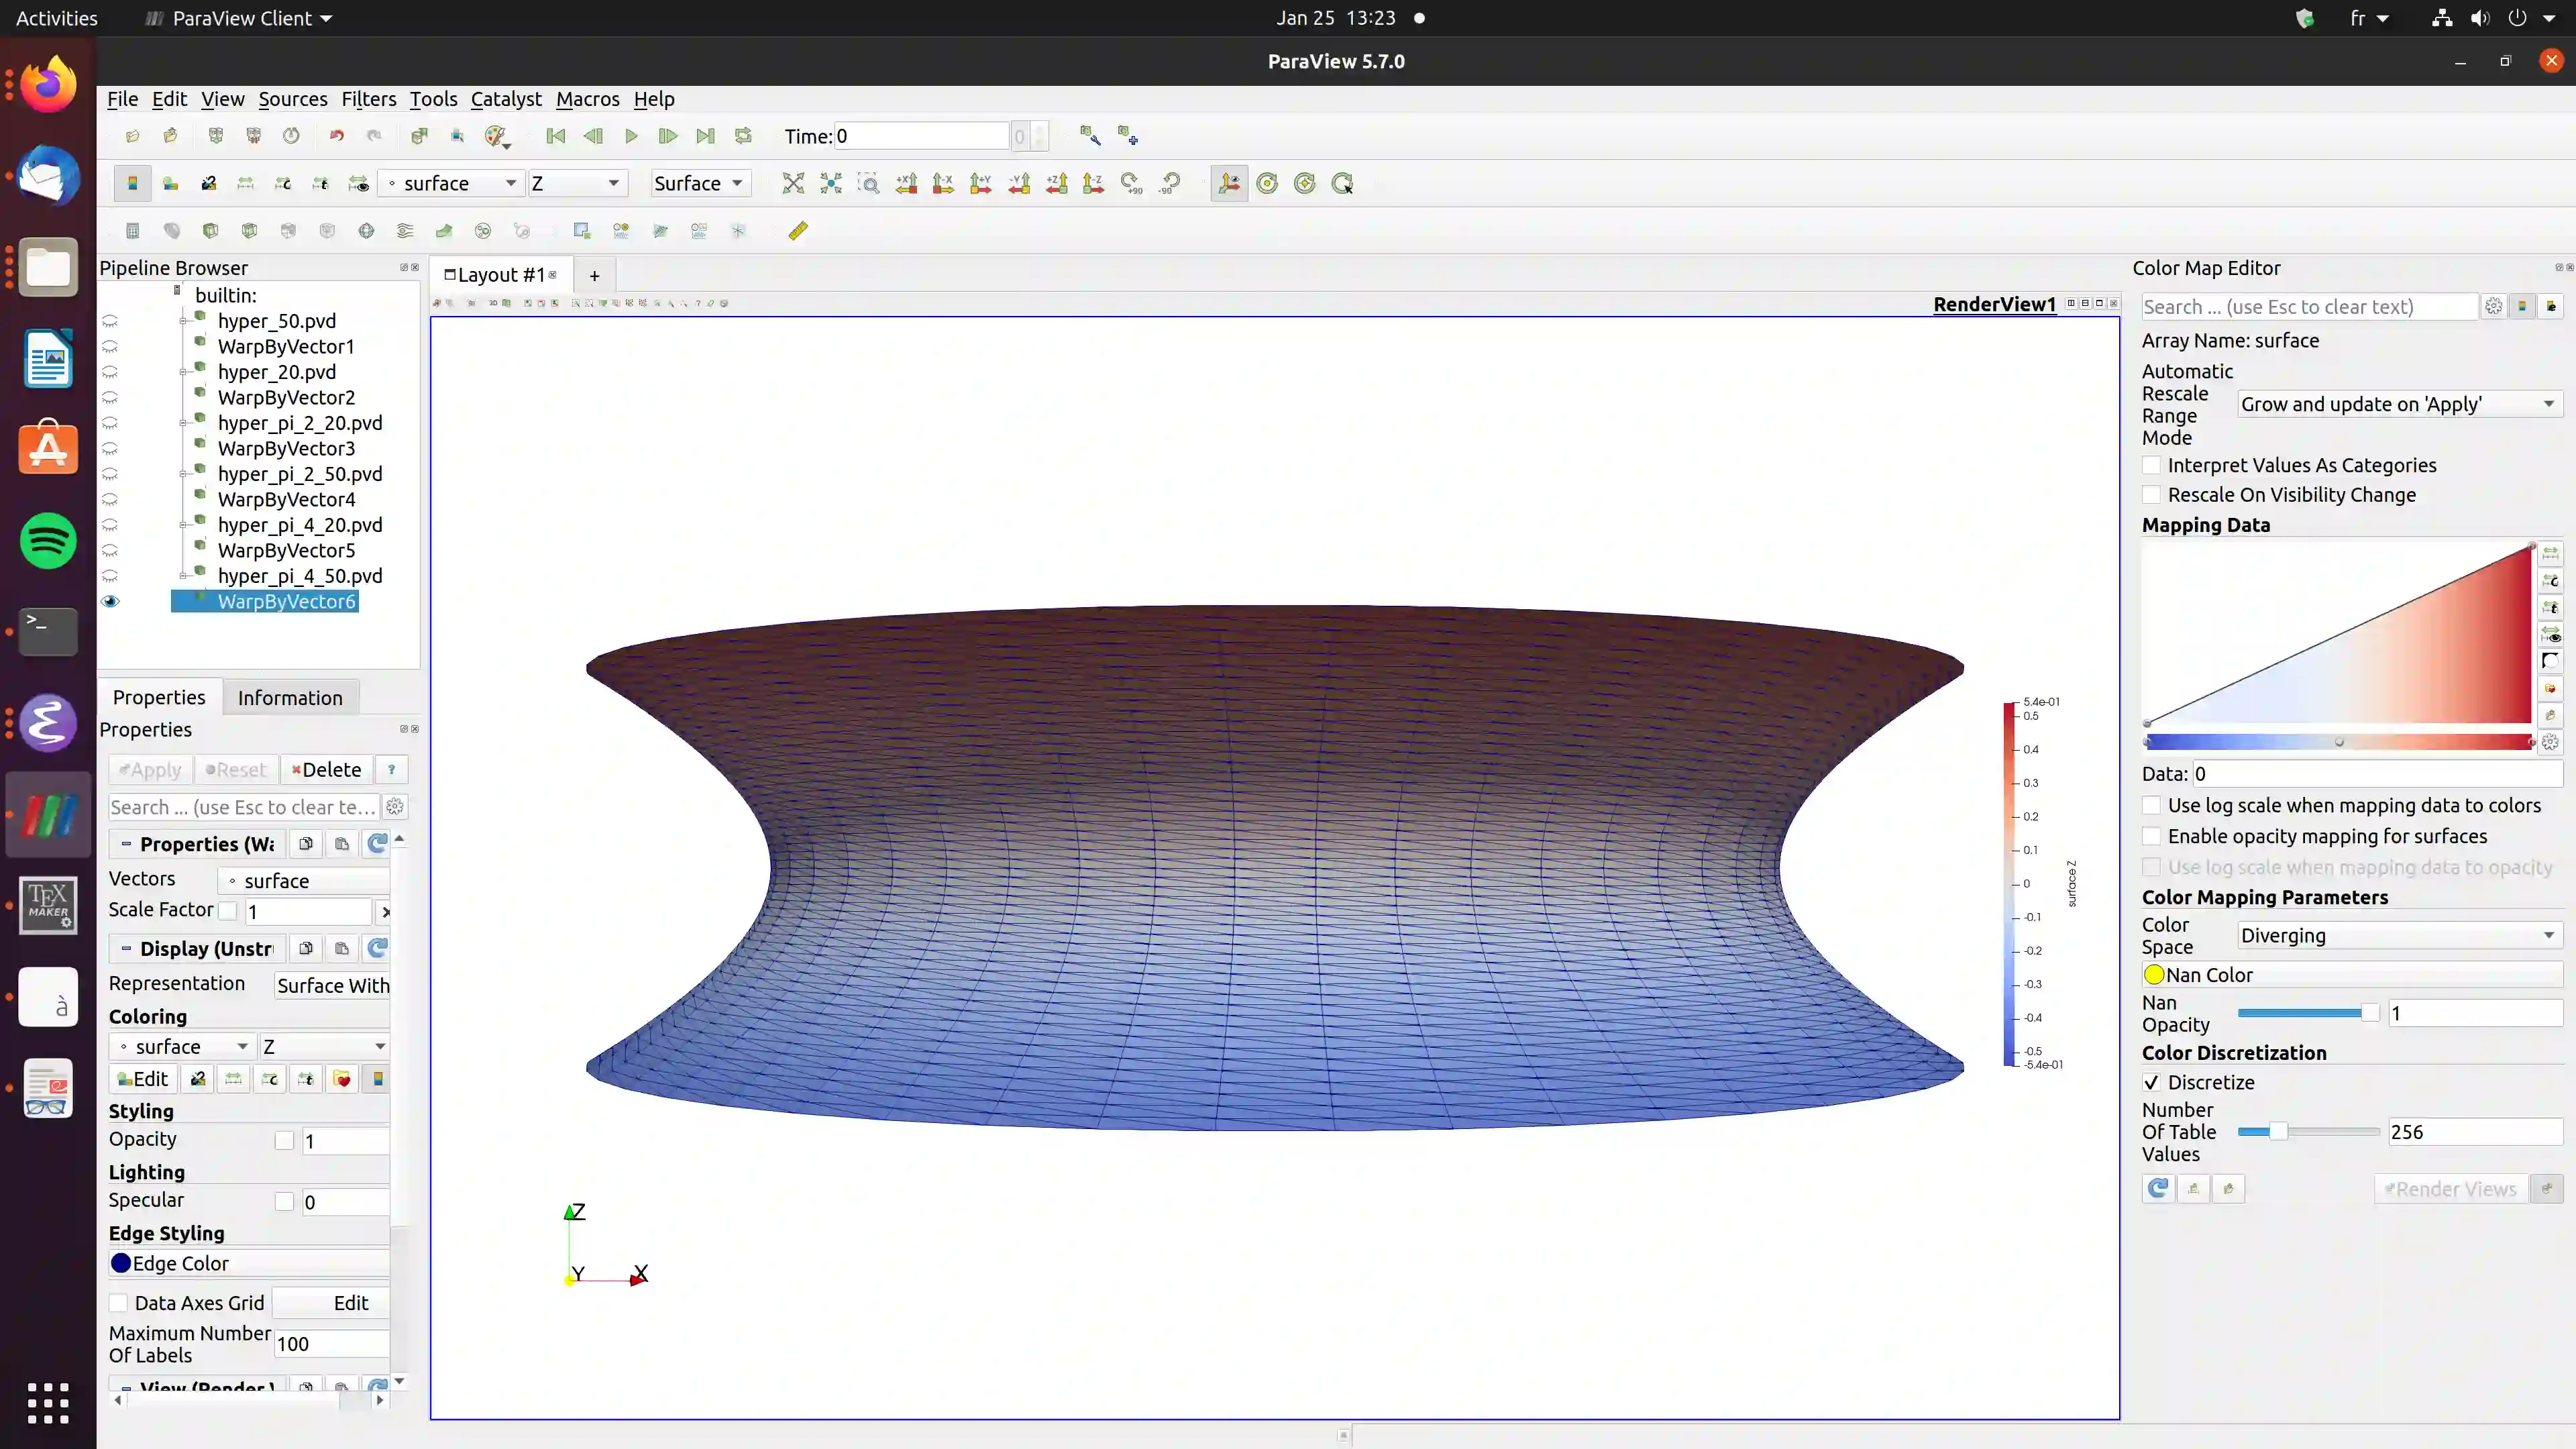The width and height of the screenshot is (2576, 1449).
Task: Click the Zoom To Box icon
Action: pyautogui.click(x=869, y=183)
